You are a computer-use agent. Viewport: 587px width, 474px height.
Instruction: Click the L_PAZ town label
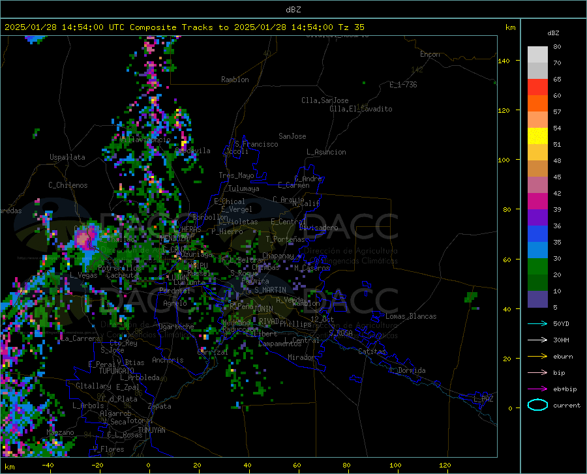tap(483, 399)
